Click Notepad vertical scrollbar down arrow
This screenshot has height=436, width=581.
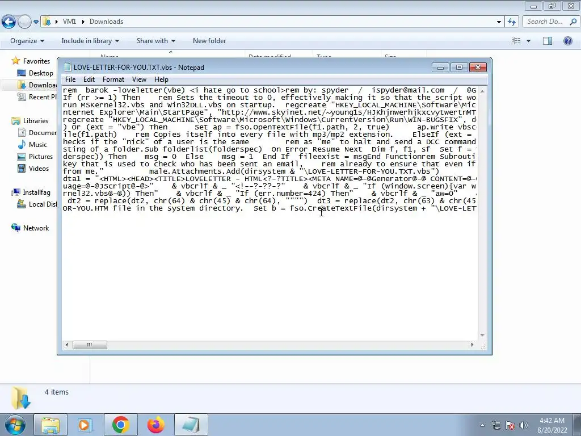482,335
